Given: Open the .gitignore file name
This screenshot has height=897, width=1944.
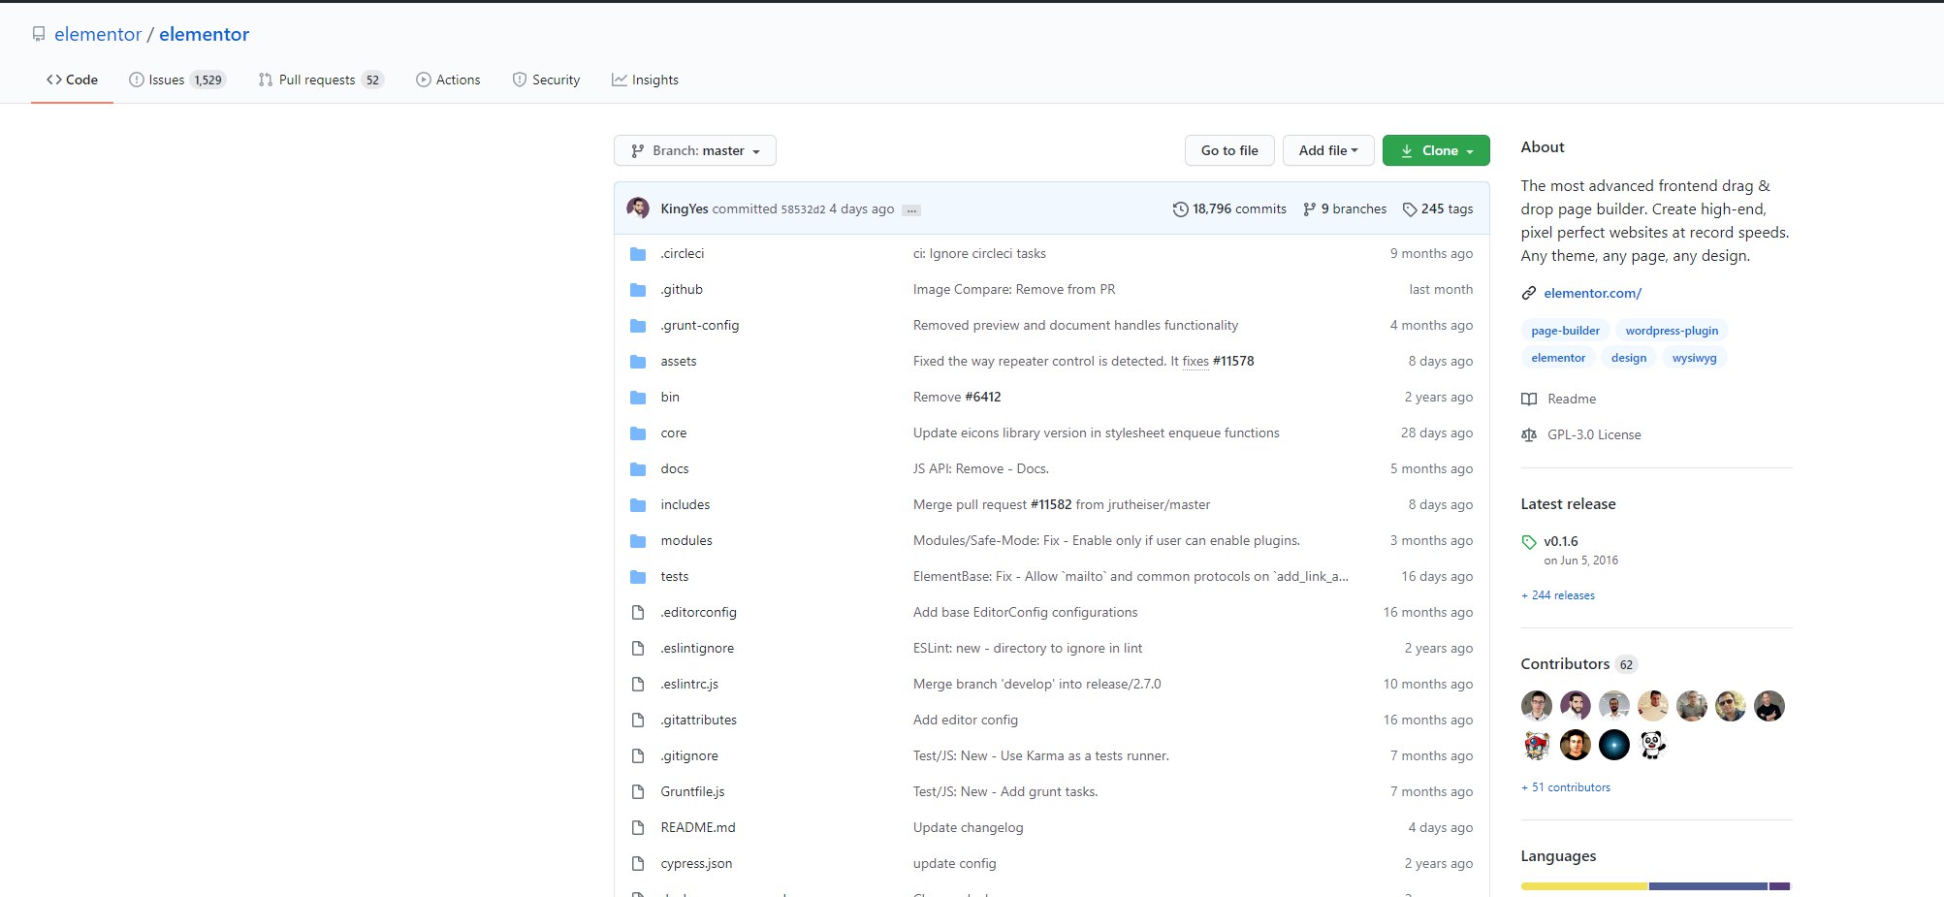Looking at the screenshot, I should click(x=689, y=755).
